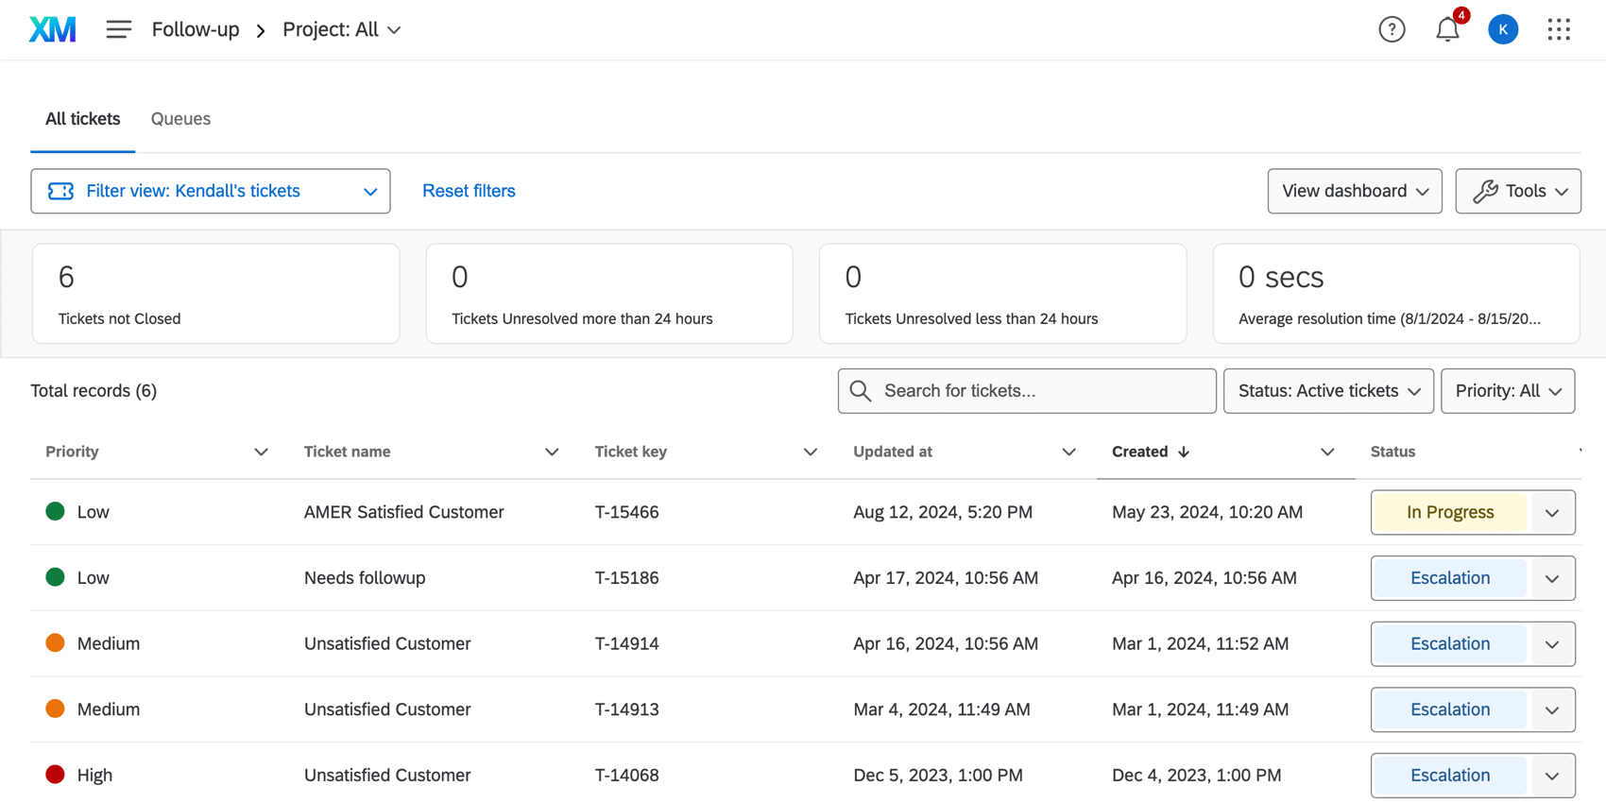Click the magnifier icon in ticket search

860,391
